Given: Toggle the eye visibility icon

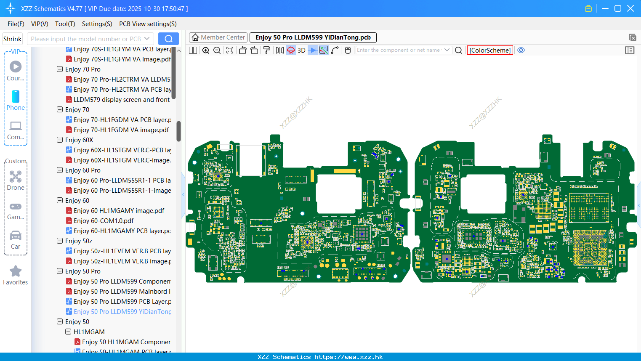Looking at the screenshot, I should coord(521,50).
